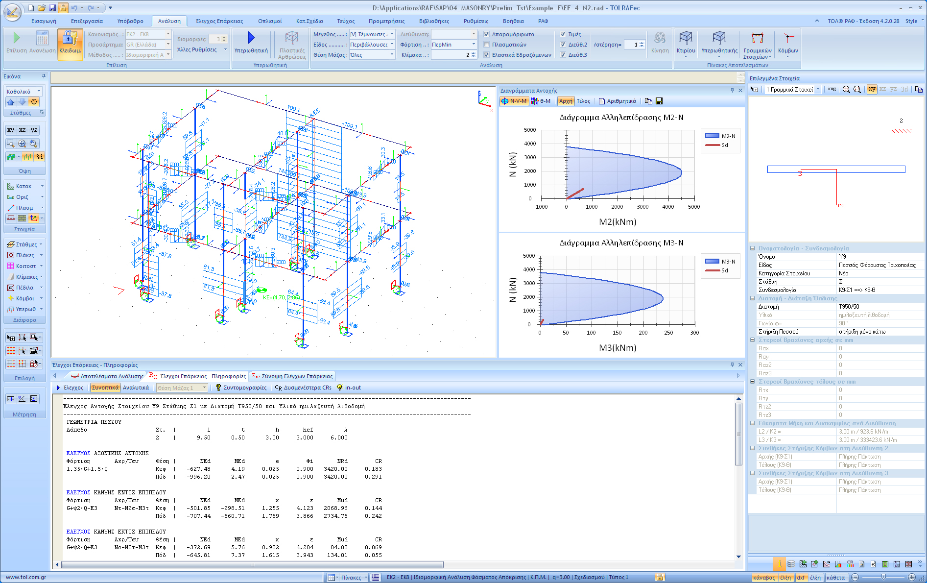Click the Κλείδωμ. lock icon
The image size is (927, 583).
(x=70, y=39)
